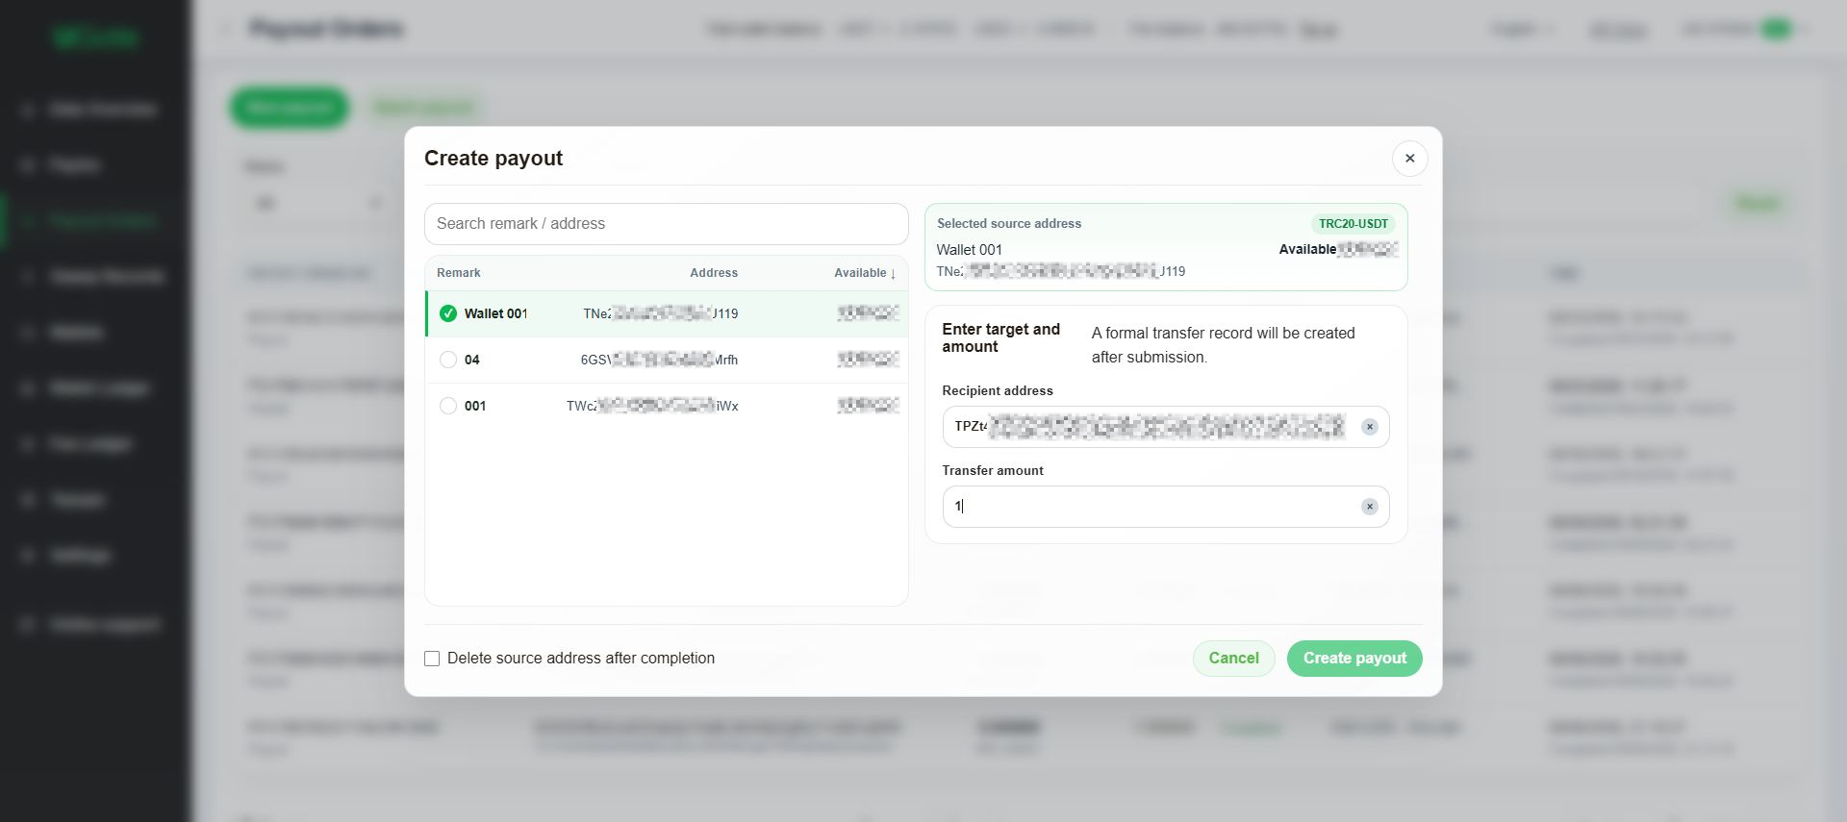Submit with the Create payout button
This screenshot has width=1847, height=822.
click(1354, 659)
